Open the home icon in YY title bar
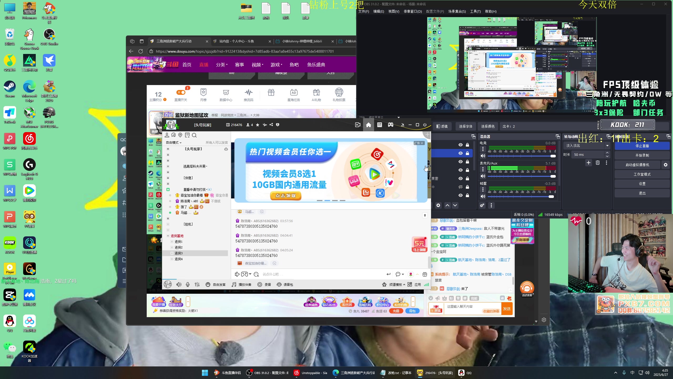673x379 pixels. tap(369, 125)
